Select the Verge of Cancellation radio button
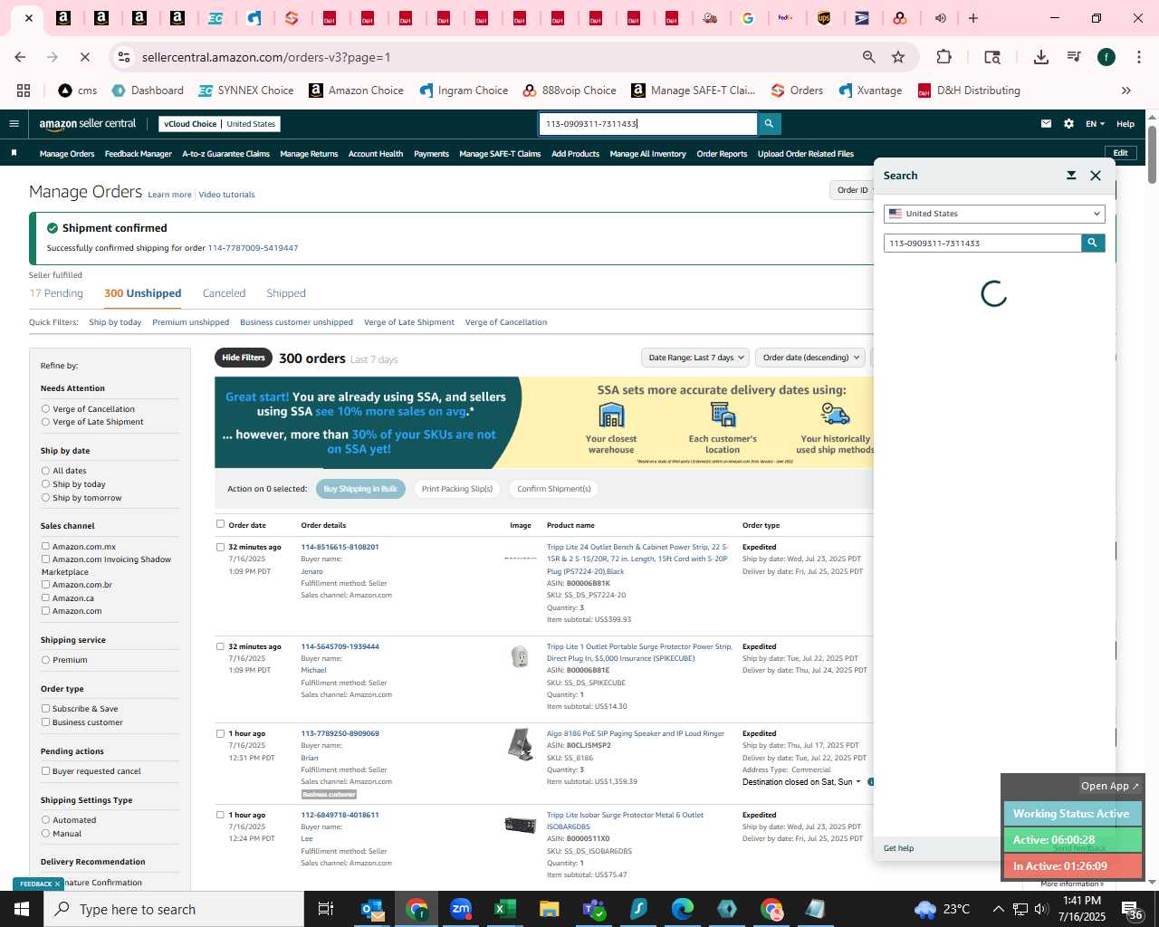The image size is (1159, 927). (45, 409)
